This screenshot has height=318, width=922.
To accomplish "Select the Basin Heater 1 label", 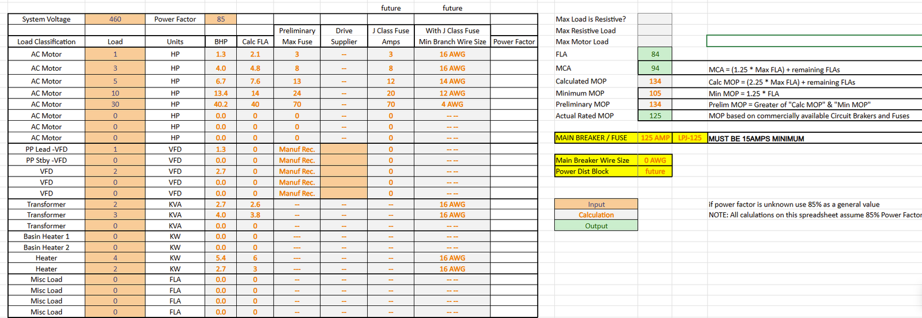I will pyautogui.click(x=47, y=236).
